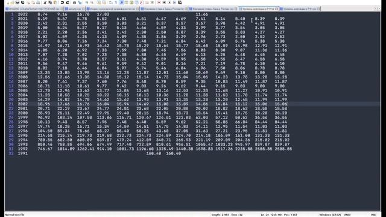Viewport: 386px width, 217px height.
Task: Switch to ИНДЕКС СОЦИАЛЬНЫХ НАСТРОЕНИЙ.csv tab
Action: click(34, 9)
